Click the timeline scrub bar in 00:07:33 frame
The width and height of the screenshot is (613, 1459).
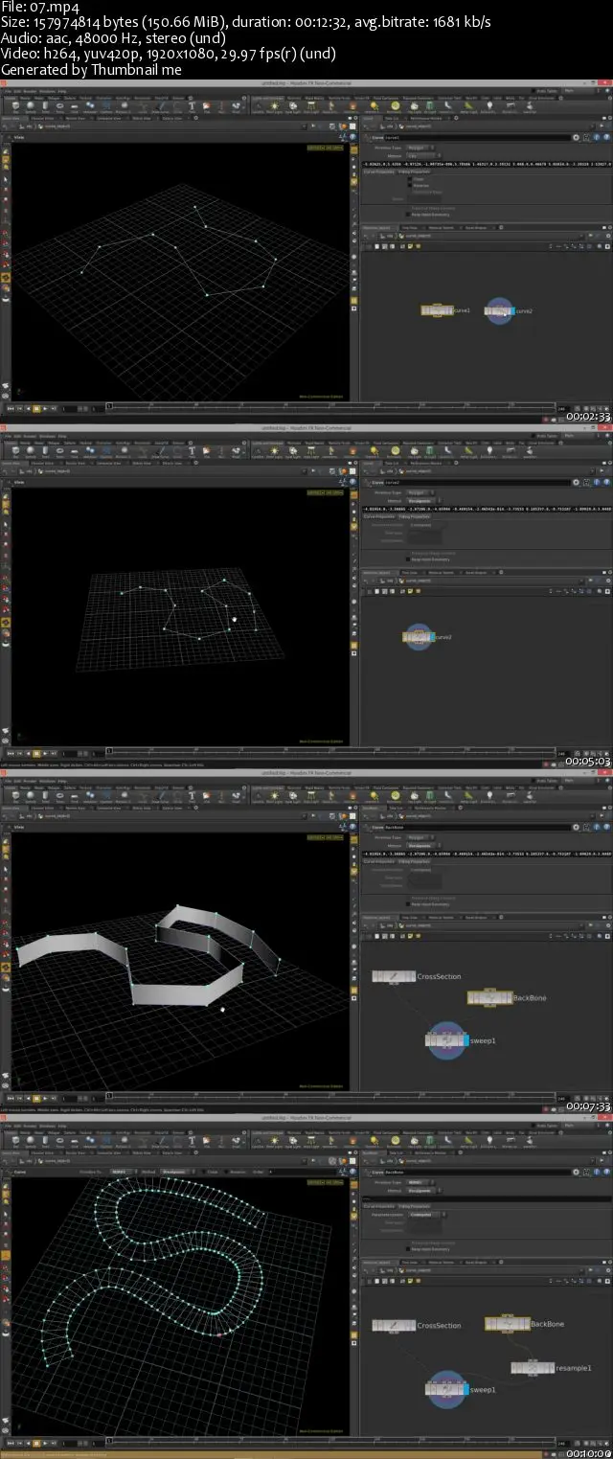pos(331,1096)
